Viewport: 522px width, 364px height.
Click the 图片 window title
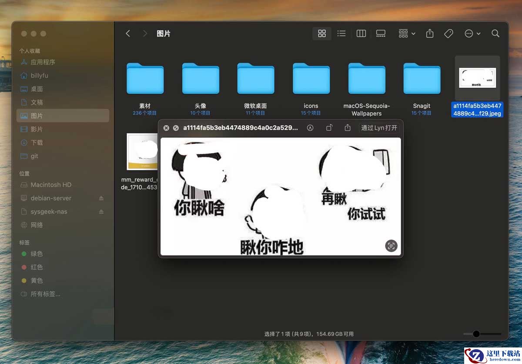click(x=164, y=33)
